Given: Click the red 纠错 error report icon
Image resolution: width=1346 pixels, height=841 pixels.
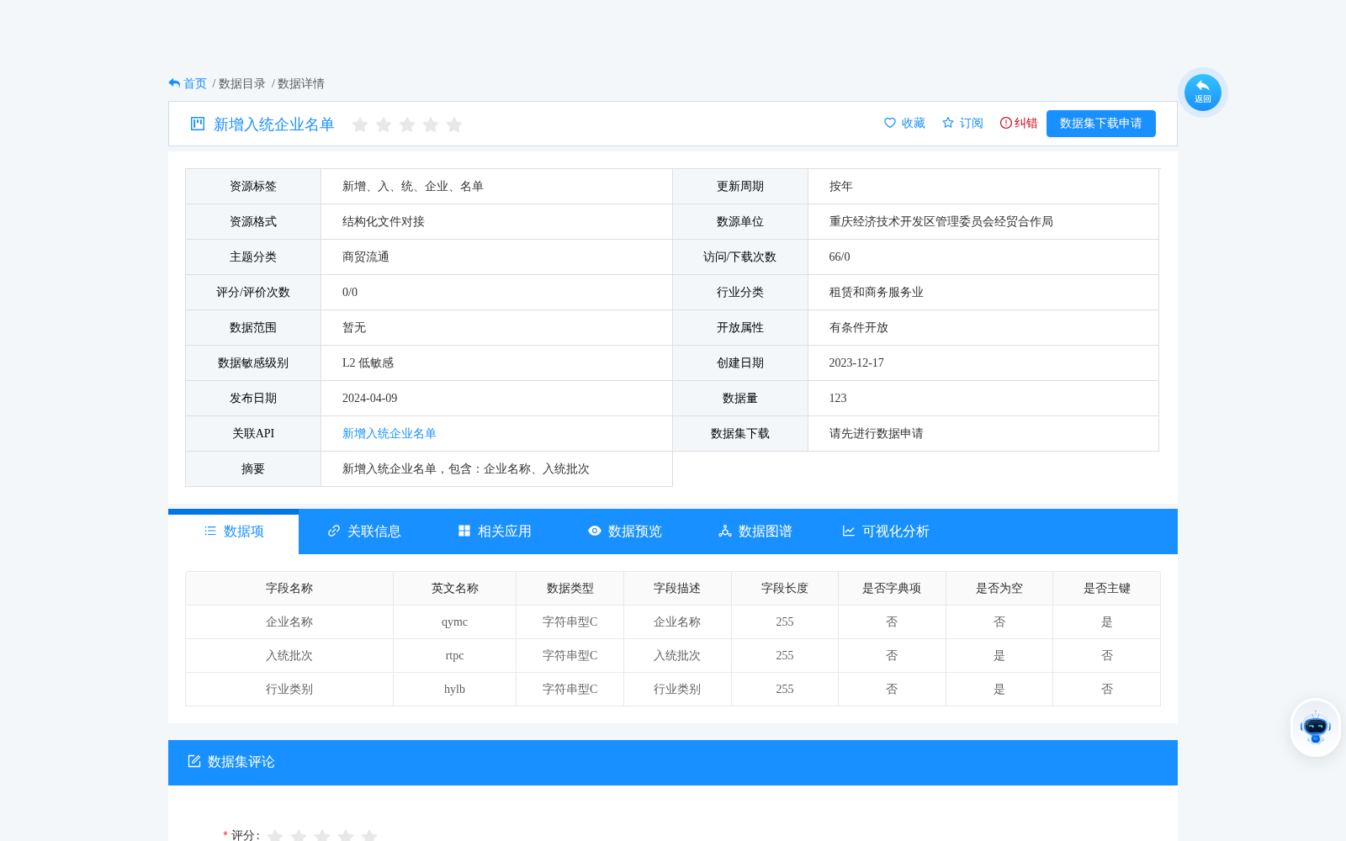Looking at the screenshot, I should click(x=1005, y=123).
